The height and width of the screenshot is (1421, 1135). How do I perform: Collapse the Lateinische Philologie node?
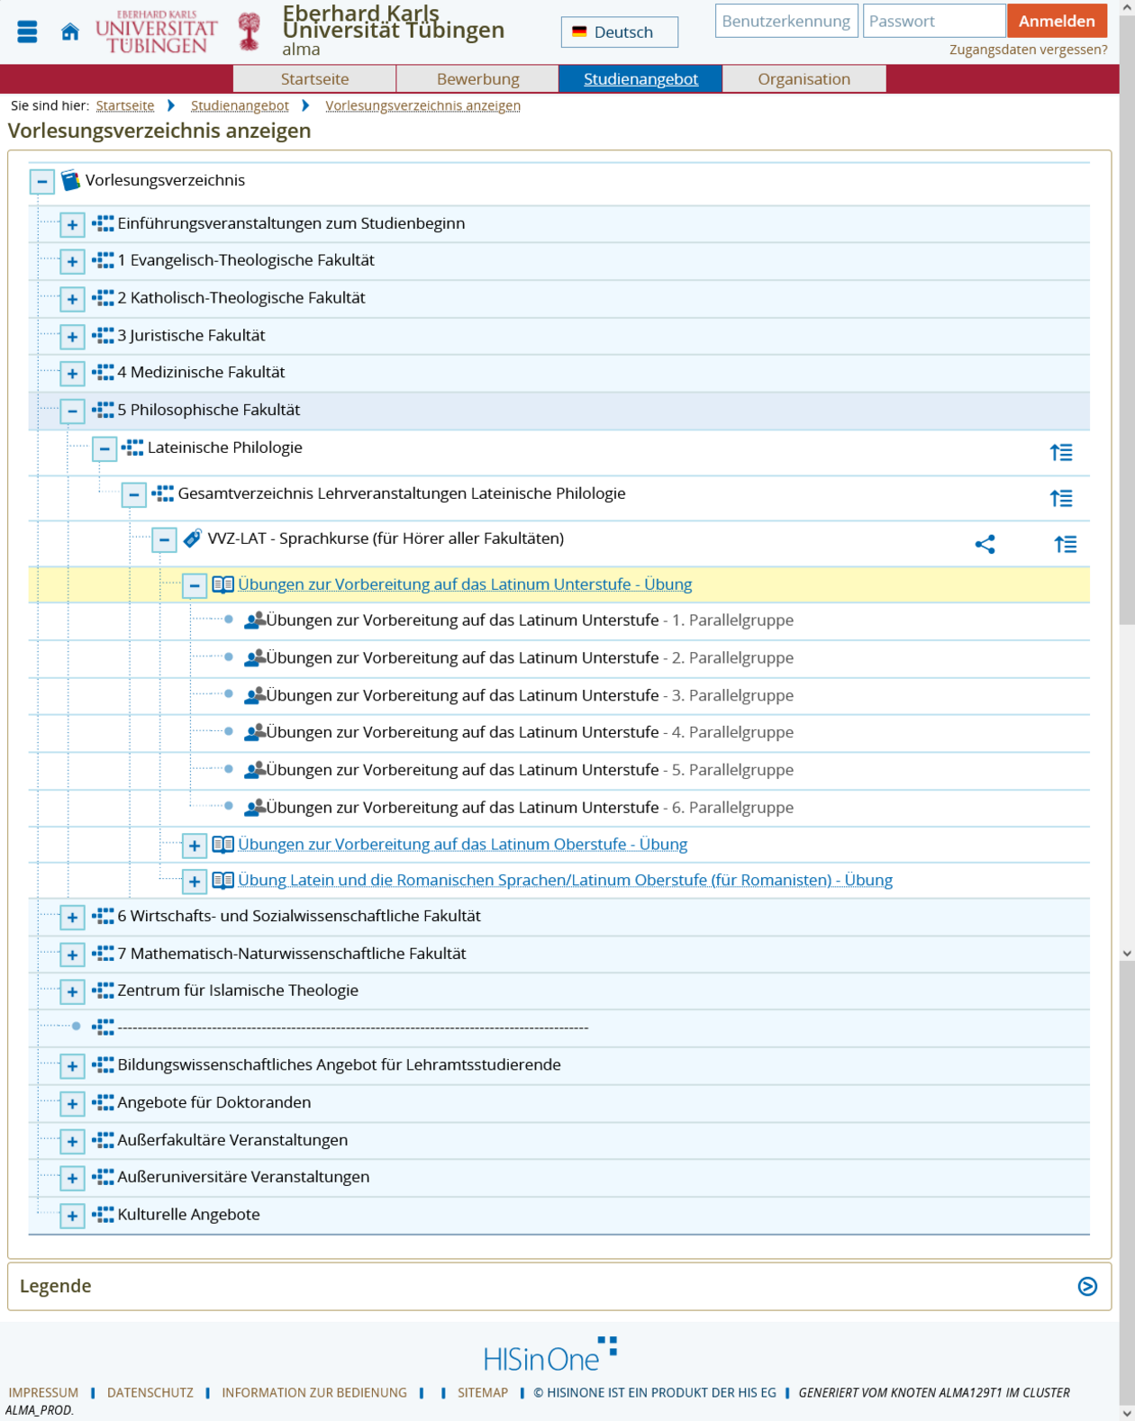click(104, 448)
